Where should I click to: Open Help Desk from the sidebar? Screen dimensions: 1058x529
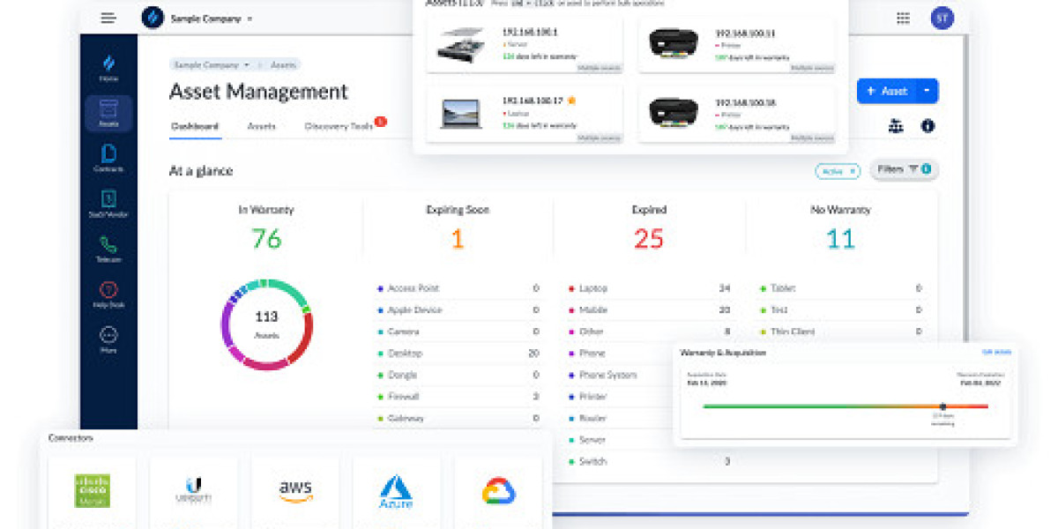click(x=108, y=295)
